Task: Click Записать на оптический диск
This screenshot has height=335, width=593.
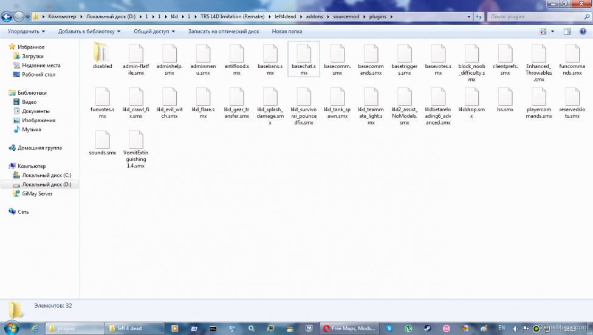Action: click(223, 31)
